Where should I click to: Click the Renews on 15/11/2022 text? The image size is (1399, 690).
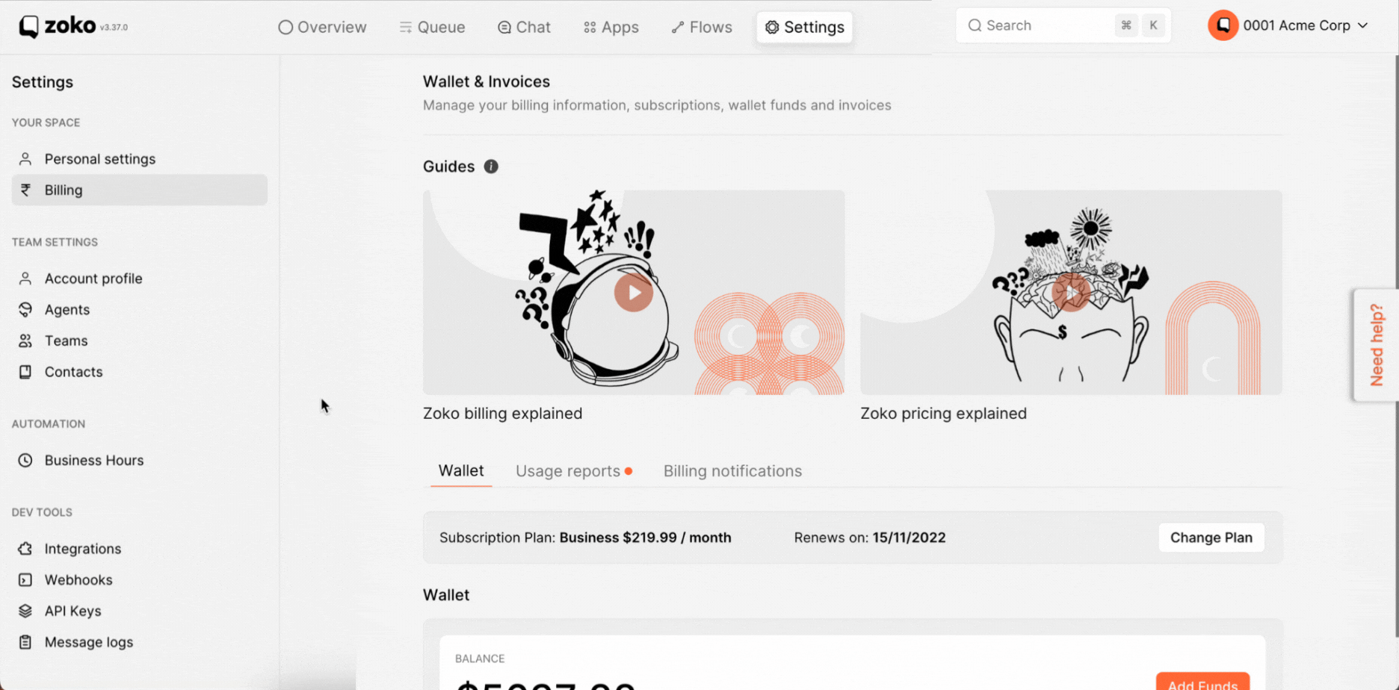(x=869, y=538)
